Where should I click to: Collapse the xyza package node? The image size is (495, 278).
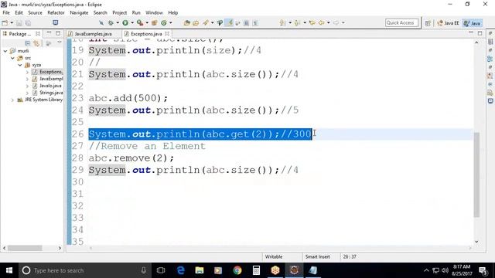coord(20,65)
